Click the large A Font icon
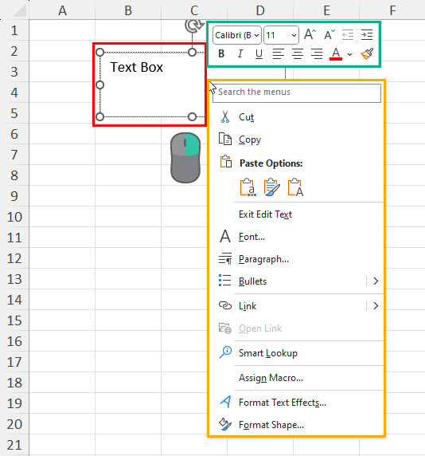Screen dimensions: 425x456 225,236
